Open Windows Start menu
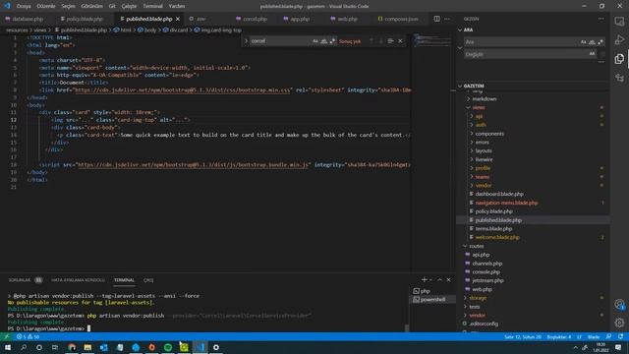Viewport: 629px width, 354px height. click(x=8, y=347)
